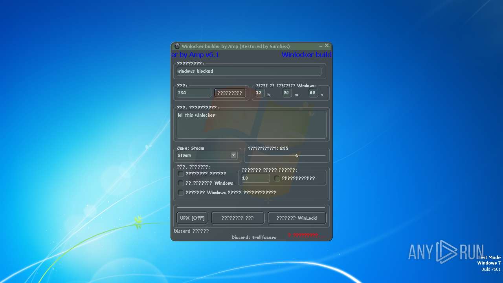This screenshot has width=503, height=283.
Task: Click the button next to the 734 field
Action: (x=230, y=93)
